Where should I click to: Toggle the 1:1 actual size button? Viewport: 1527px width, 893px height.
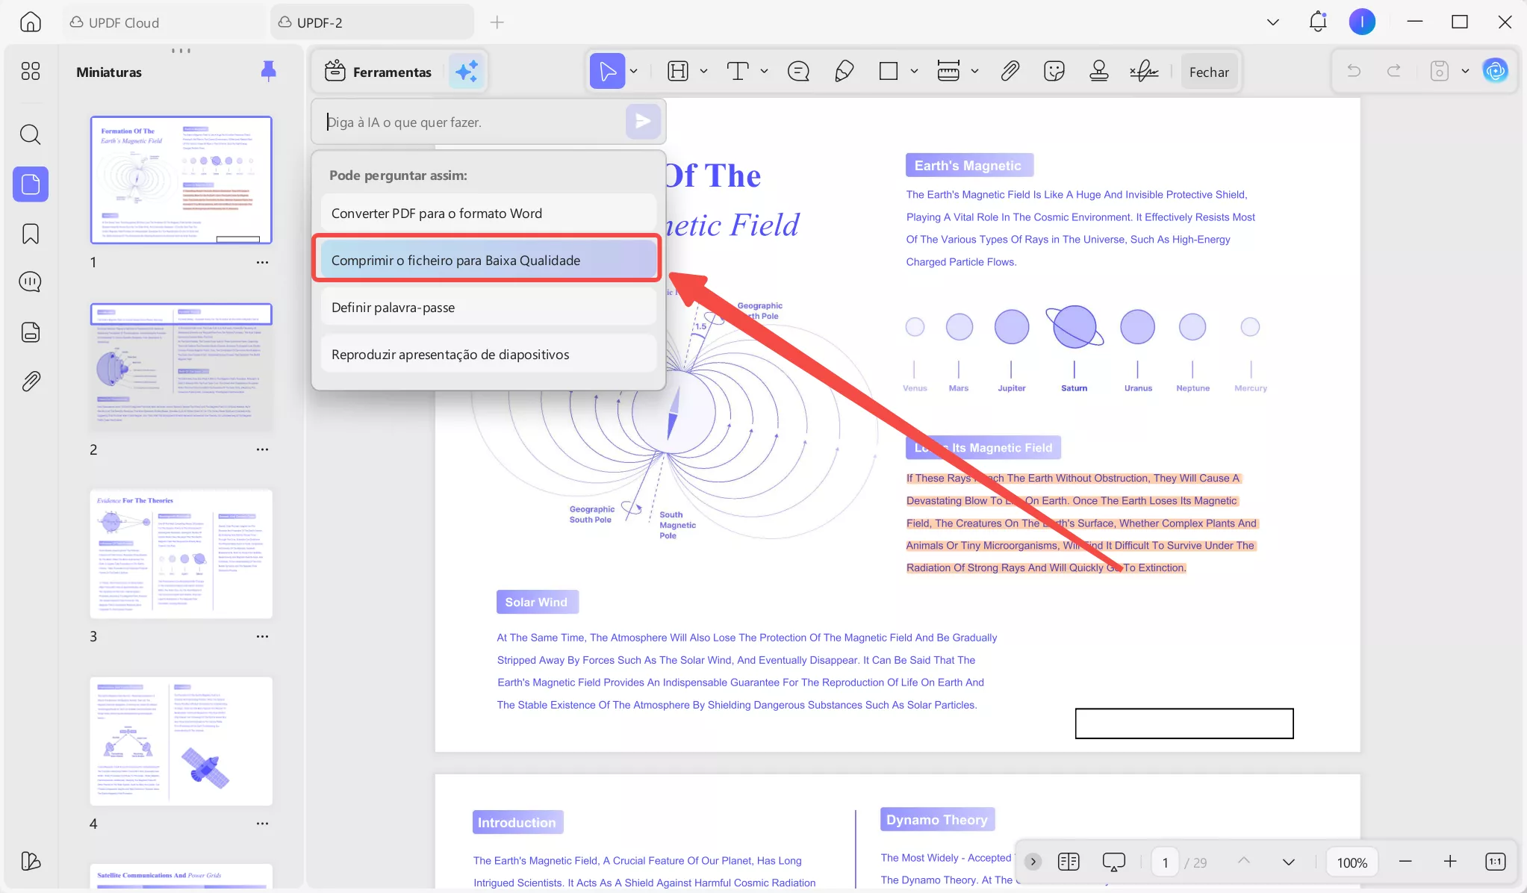pyautogui.click(x=1495, y=862)
